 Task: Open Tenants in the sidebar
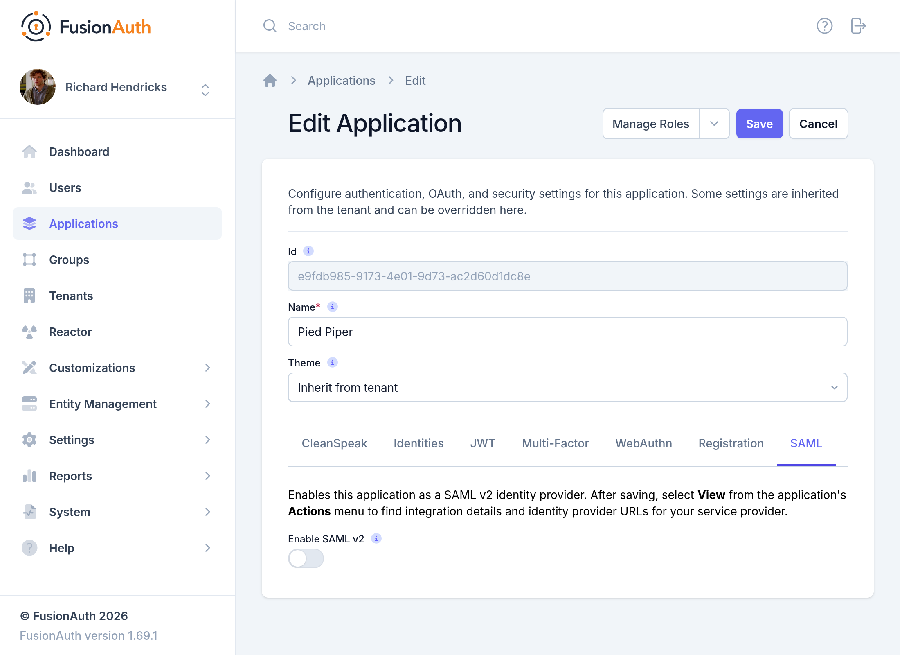click(x=117, y=296)
